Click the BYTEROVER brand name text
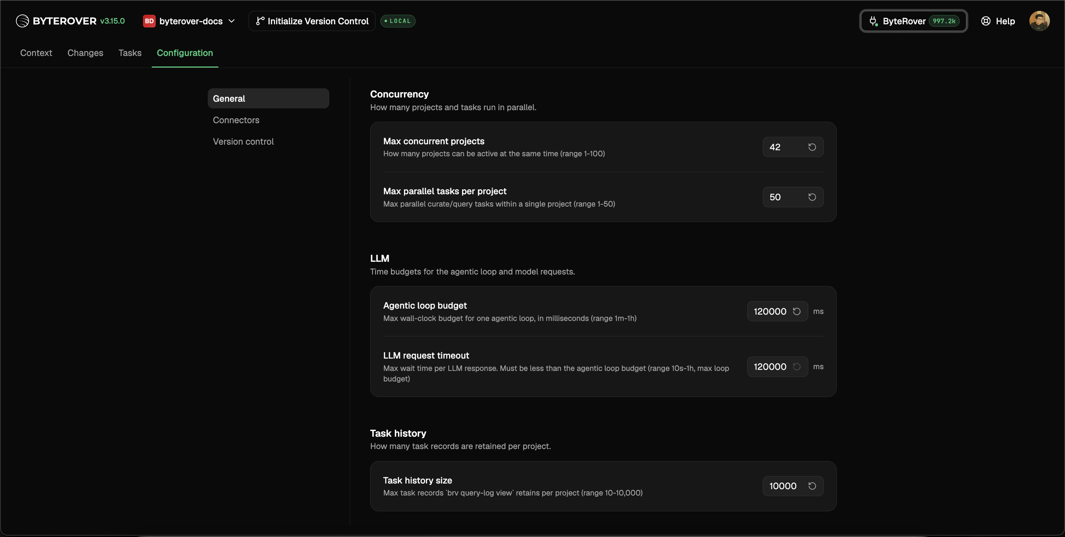The width and height of the screenshot is (1065, 537). [x=64, y=21]
